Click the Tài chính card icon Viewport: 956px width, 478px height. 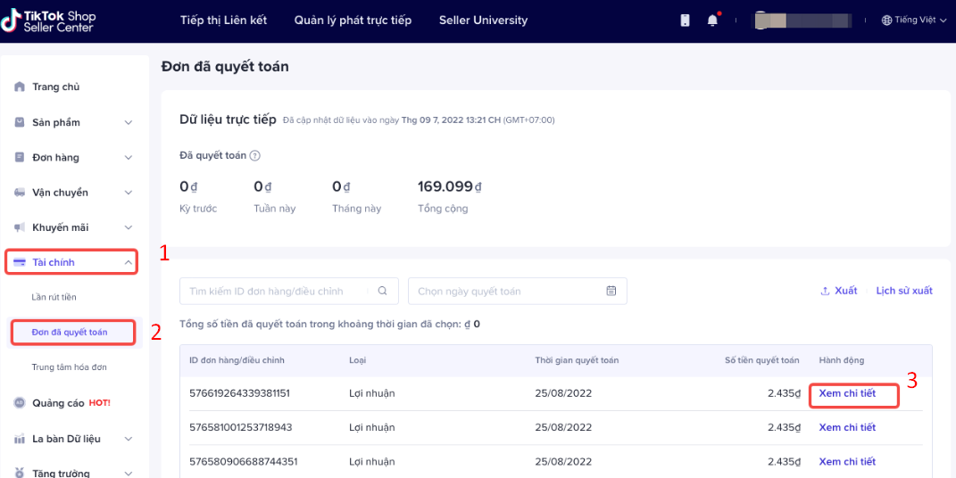pyautogui.click(x=20, y=262)
